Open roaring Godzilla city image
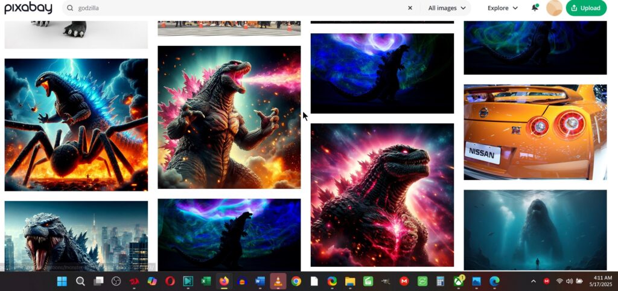 coord(76,236)
